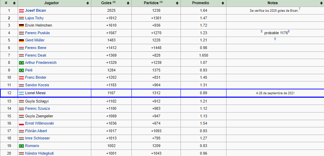Sort table by rank number column arrows

[14, 3]
